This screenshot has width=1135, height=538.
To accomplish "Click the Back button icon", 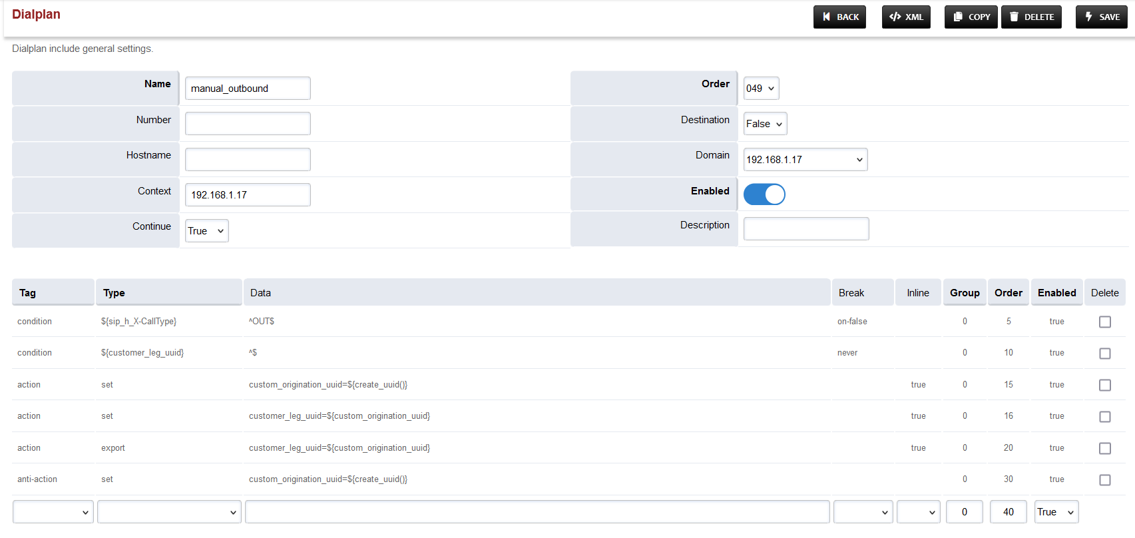I will coord(827,17).
